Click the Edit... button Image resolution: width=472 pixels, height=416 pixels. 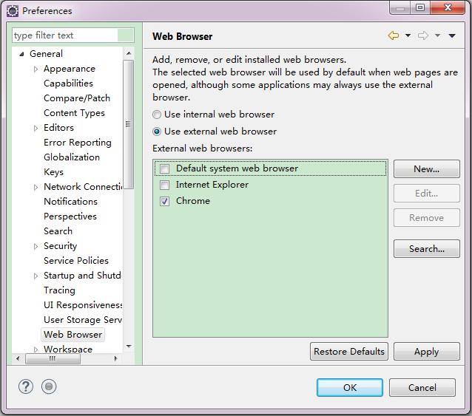pyautogui.click(x=427, y=194)
